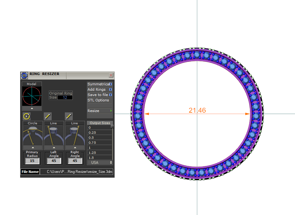The image size is (295, 215).
Task: Click the Model preview thumbnail
Action: (32, 96)
